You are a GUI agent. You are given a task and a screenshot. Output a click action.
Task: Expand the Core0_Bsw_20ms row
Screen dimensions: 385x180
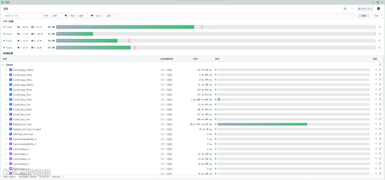tap(6, 109)
